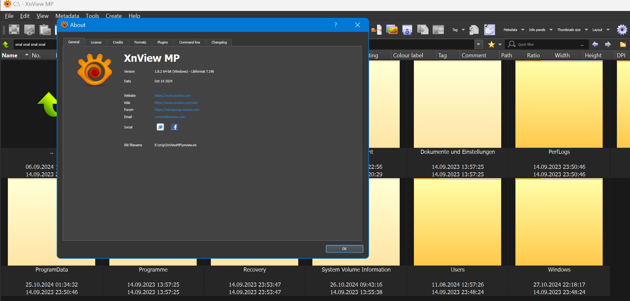The image size is (630, 301).
Task: Sort by the Width column header
Action: pos(567,55)
